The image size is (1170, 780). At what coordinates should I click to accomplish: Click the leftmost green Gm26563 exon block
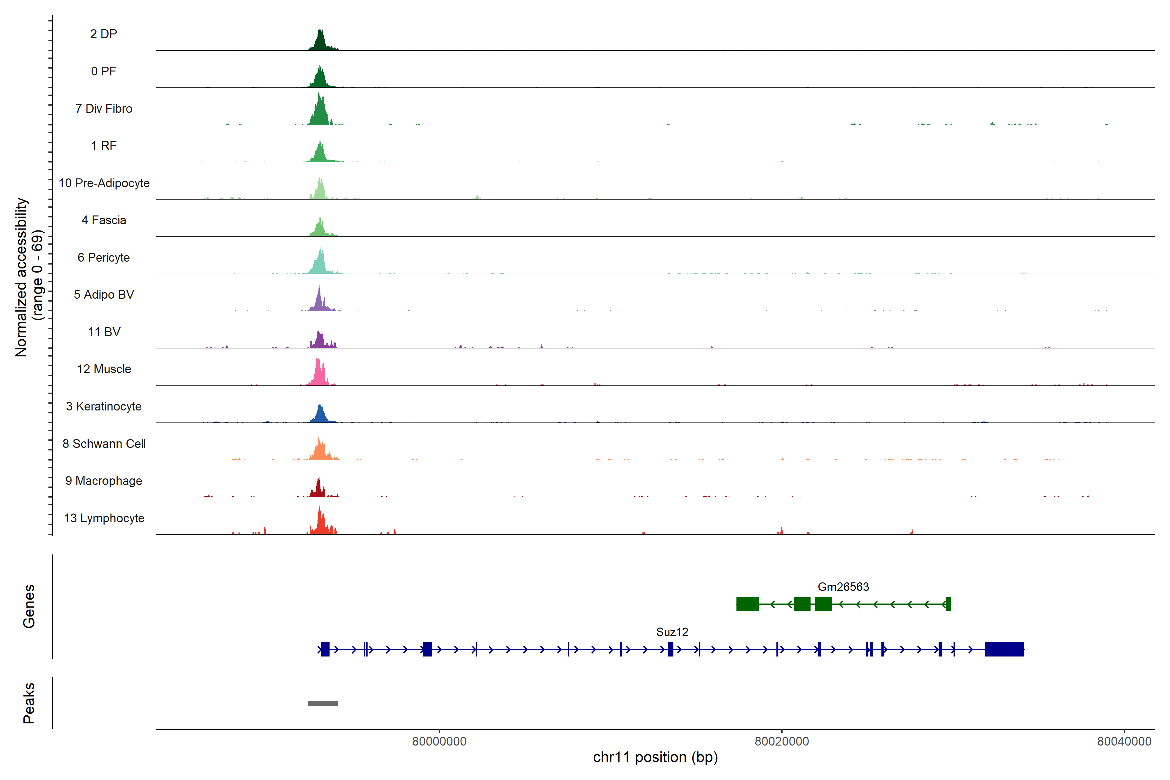tap(746, 604)
